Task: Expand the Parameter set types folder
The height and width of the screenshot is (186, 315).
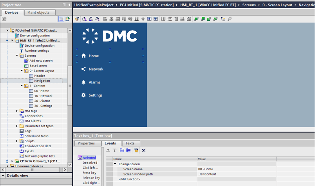Action: [17, 126]
